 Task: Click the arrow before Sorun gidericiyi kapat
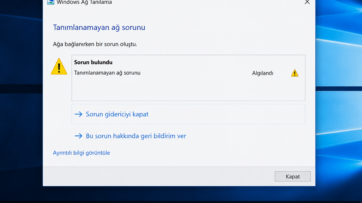click(78, 114)
